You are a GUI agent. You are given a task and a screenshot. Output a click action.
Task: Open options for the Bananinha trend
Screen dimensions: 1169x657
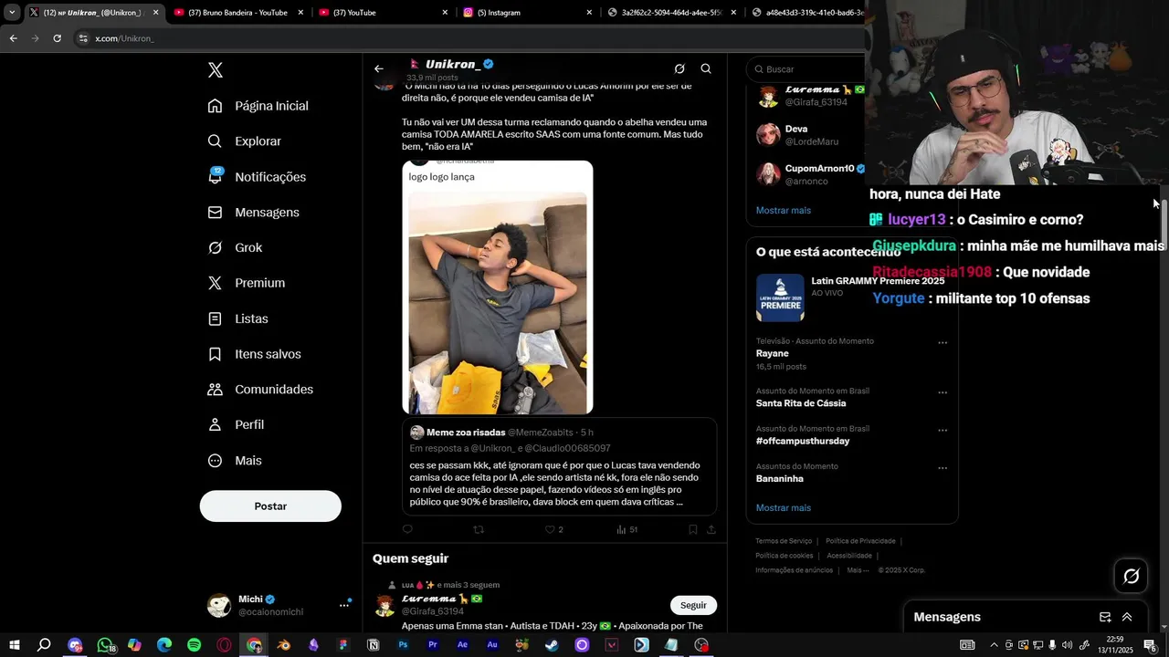(943, 468)
